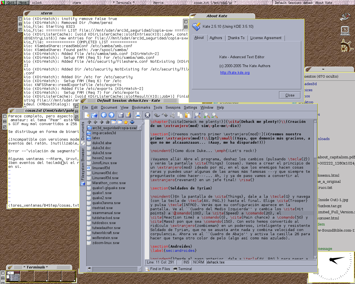Print the document using the printer icon

(138, 115)
